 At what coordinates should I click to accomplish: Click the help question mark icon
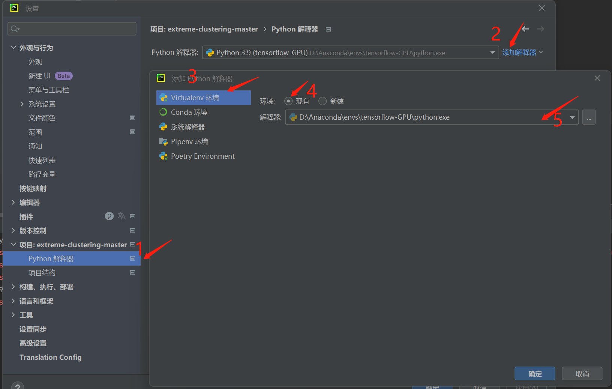tap(17, 386)
